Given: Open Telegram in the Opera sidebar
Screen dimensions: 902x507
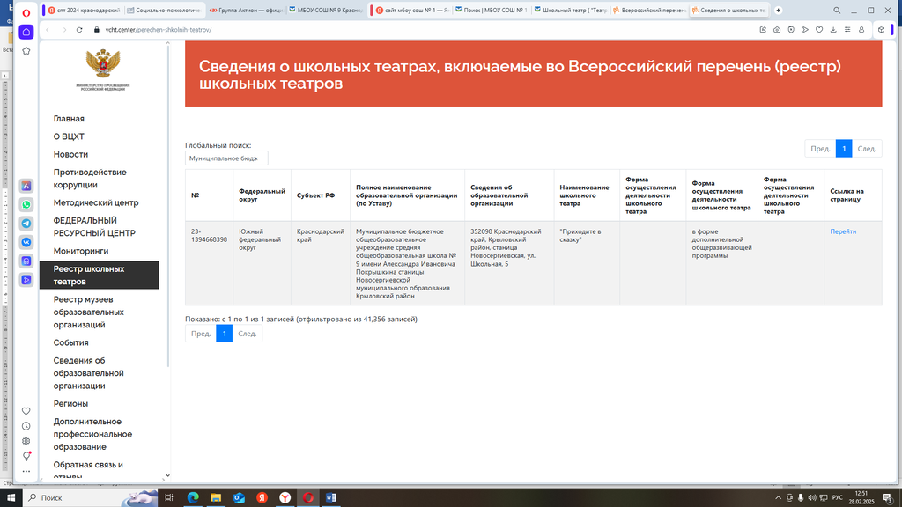Looking at the screenshot, I should point(26,224).
